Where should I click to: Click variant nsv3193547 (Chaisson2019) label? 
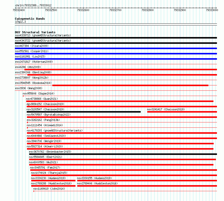(45, 109)
